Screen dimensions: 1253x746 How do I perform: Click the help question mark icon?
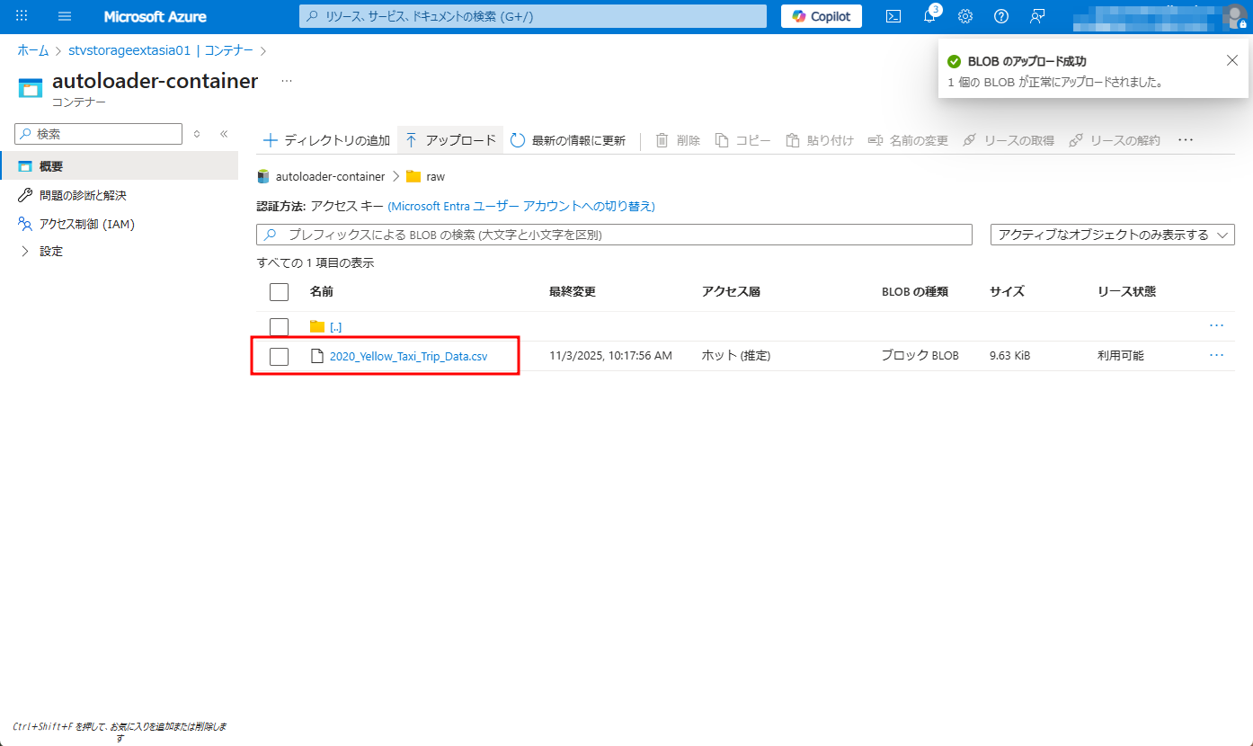click(1001, 16)
